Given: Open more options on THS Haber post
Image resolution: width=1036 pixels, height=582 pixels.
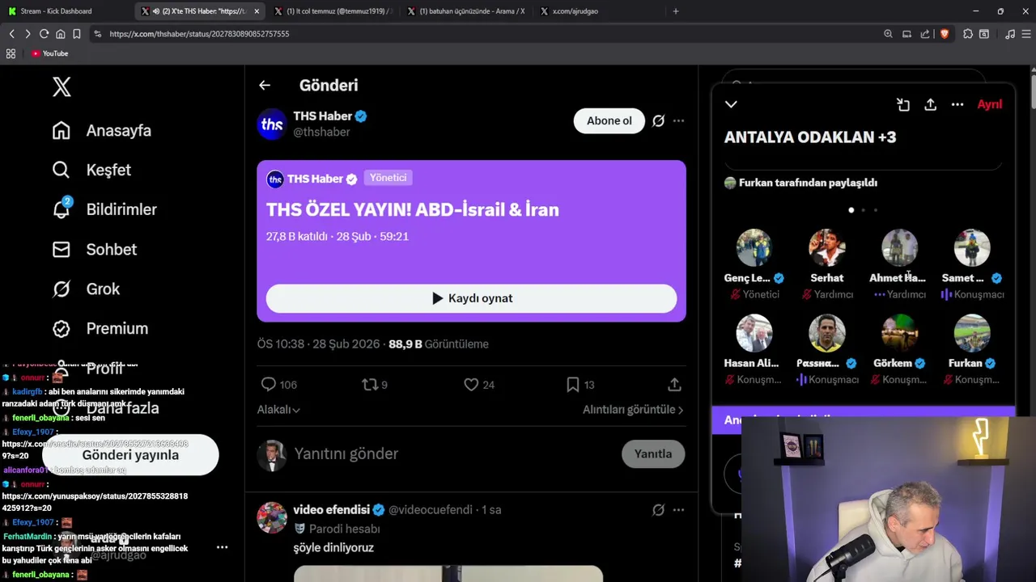Looking at the screenshot, I should (678, 120).
